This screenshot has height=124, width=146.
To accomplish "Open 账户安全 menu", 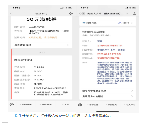I will tap(46, 105).
